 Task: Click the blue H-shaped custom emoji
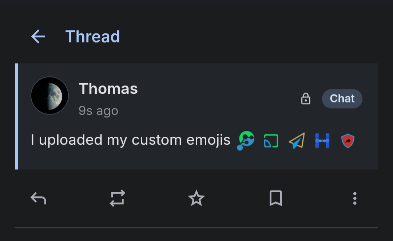click(x=322, y=141)
